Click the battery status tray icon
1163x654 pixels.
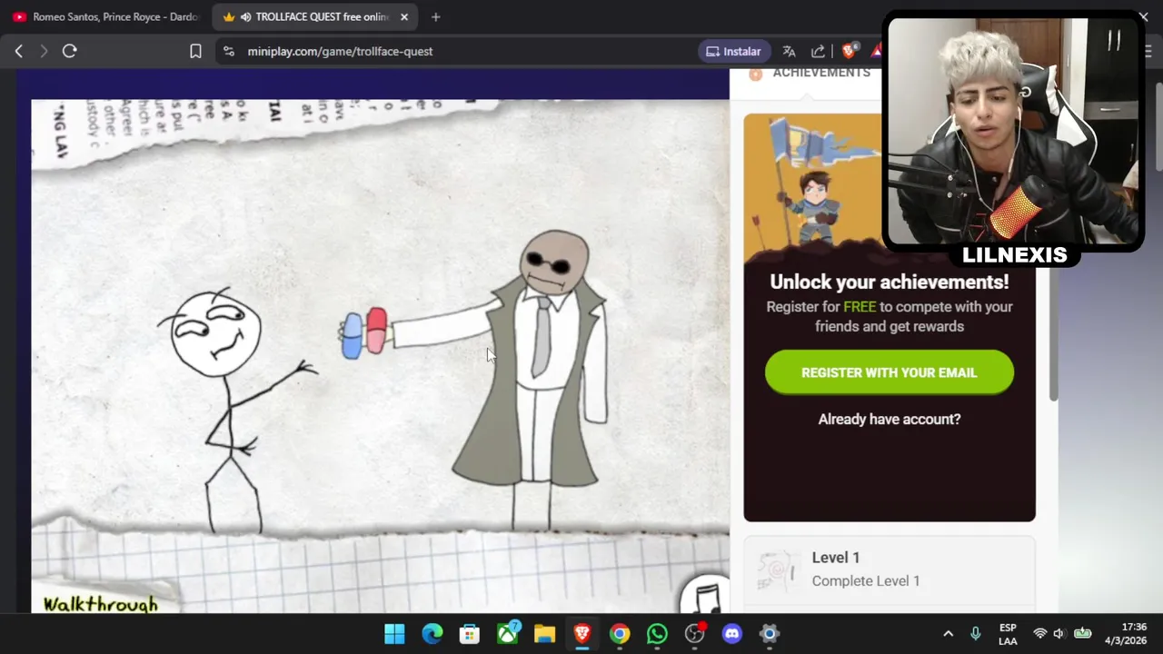(1083, 634)
